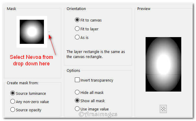Click the Orientation group label
Image resolution: width=196 pixels, height=121 pixels.
[76, 9]
